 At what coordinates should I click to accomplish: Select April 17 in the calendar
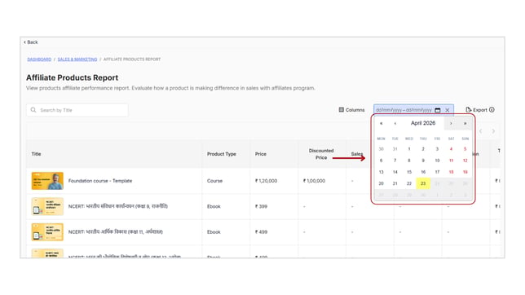click(437, 172)
